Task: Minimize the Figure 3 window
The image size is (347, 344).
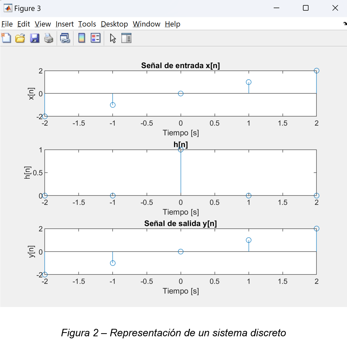Action: (x=276, y=8)
